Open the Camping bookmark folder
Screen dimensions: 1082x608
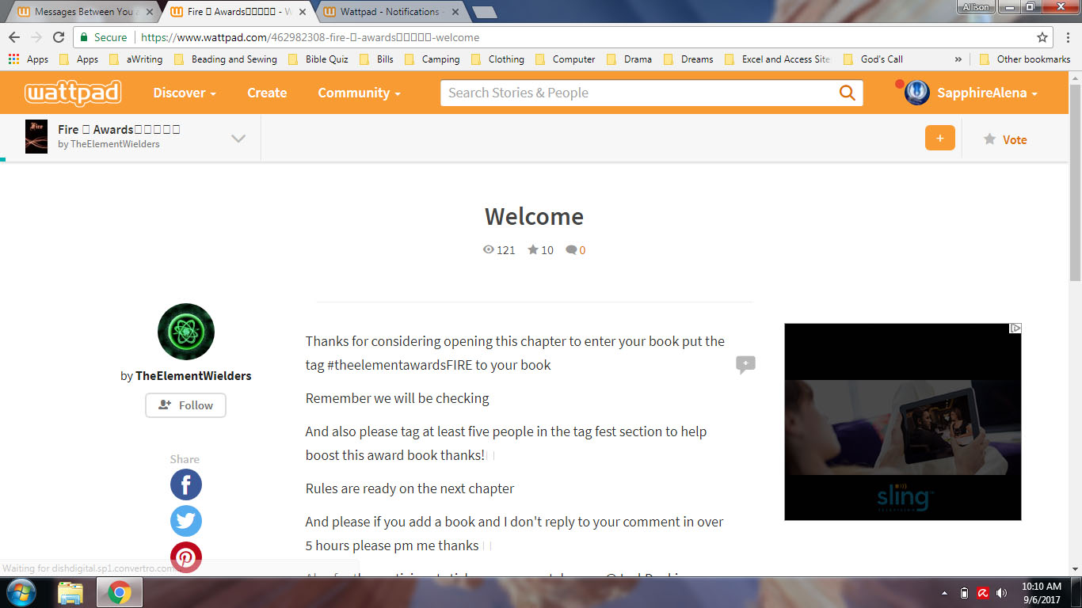(432, 59)
